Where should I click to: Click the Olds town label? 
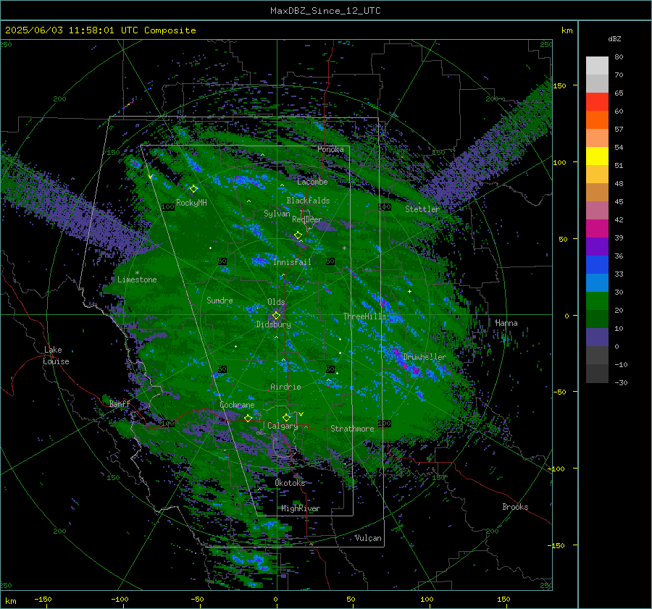[276, 302]
